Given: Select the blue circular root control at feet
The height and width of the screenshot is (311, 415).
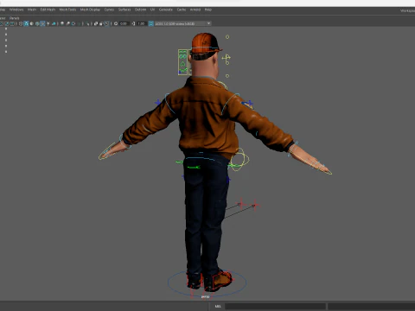Looking at the screenshot, I should tap(207, 283).
